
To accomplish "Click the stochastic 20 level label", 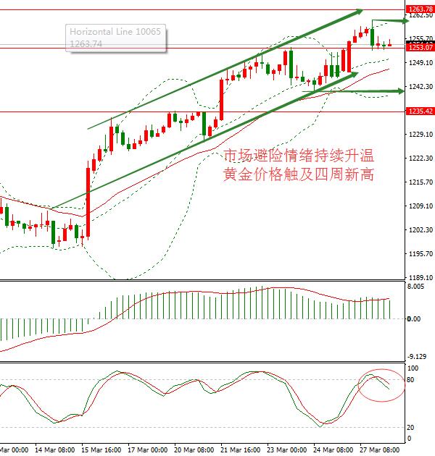I will tap(410, 428).
